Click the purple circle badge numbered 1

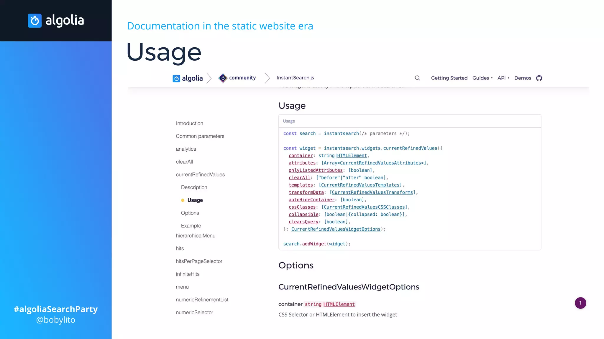coord(580,303)
